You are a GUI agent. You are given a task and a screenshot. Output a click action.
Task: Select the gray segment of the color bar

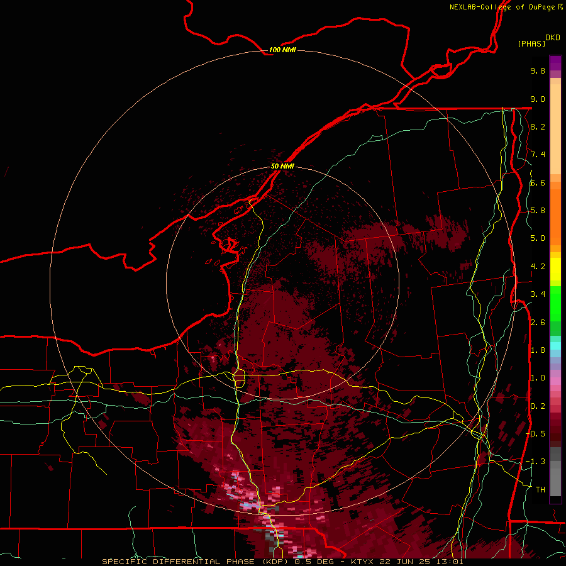pos(555,472)
